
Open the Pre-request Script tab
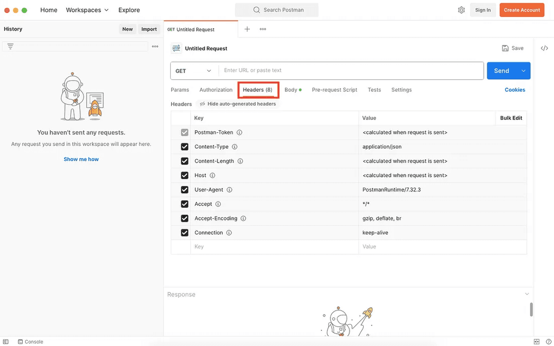point(334,90)
